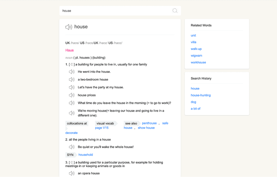Image resolution: width=277 pixels, height=177 pixels.
Task: Play audio for "Let's have the party" example
Action: pyautogui.click(x=72, y=87)
